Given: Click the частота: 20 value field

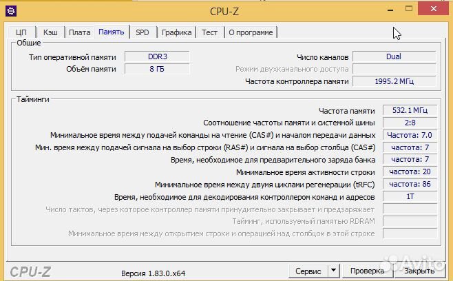Looking at the screenshot, I should [x=410, y=171].
